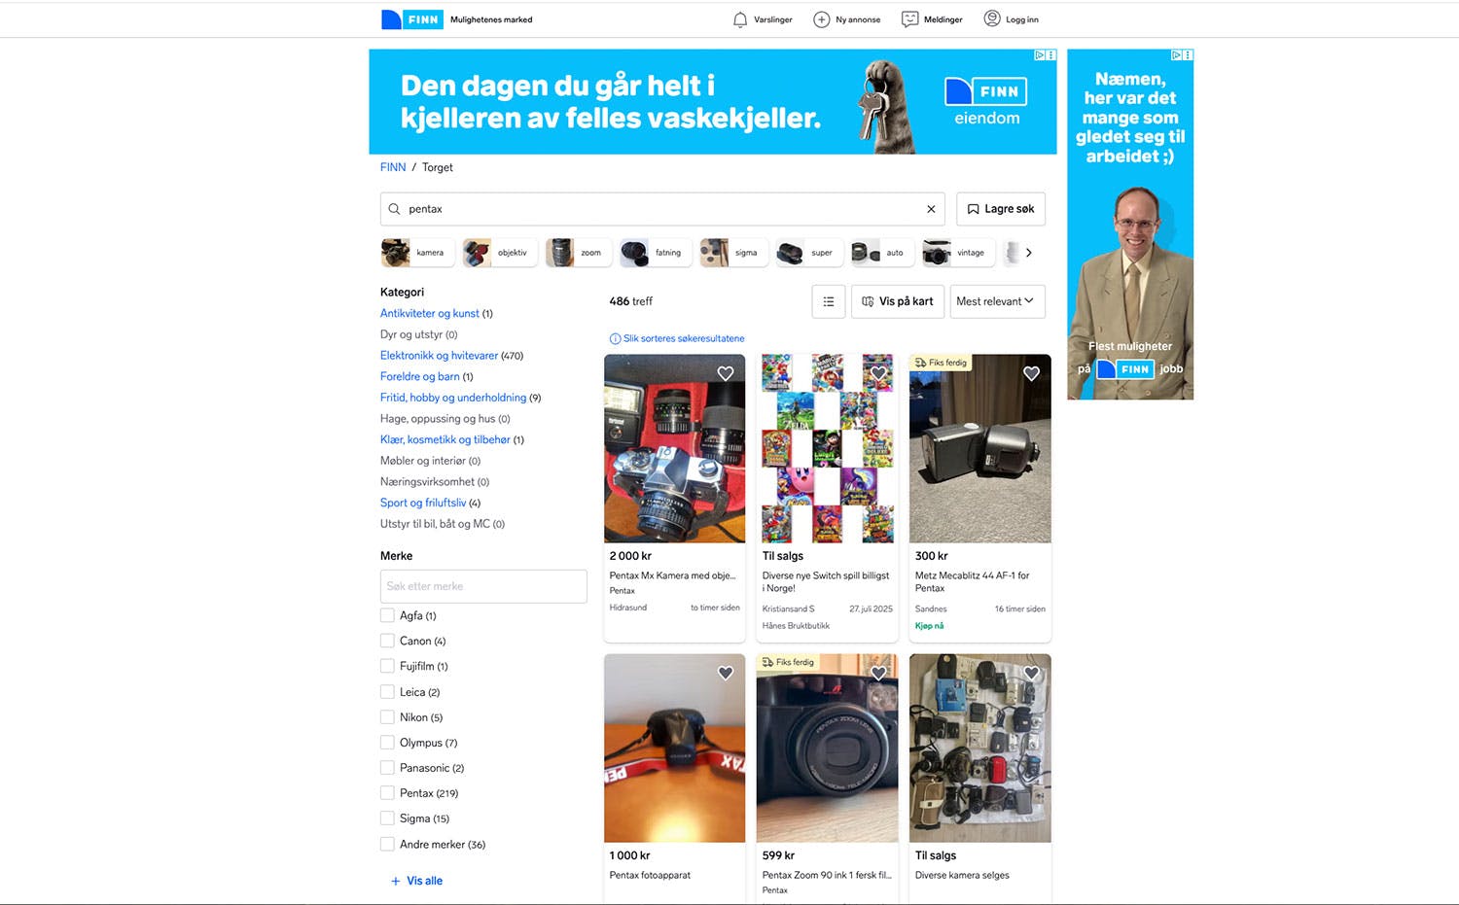Select the zoom suggestion chip

tap(578, 253)
